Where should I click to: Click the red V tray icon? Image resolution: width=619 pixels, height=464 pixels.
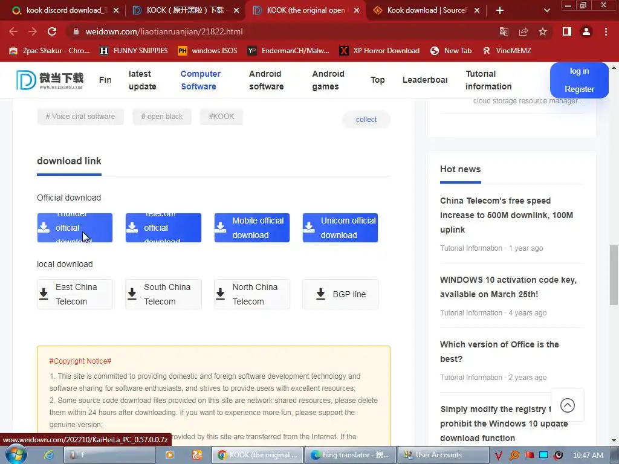pos(499,456)
